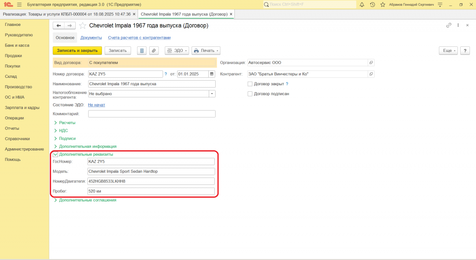This screenshot has width=476, height=260.
Task: Click the Записать button
Action: click(118, 51)
